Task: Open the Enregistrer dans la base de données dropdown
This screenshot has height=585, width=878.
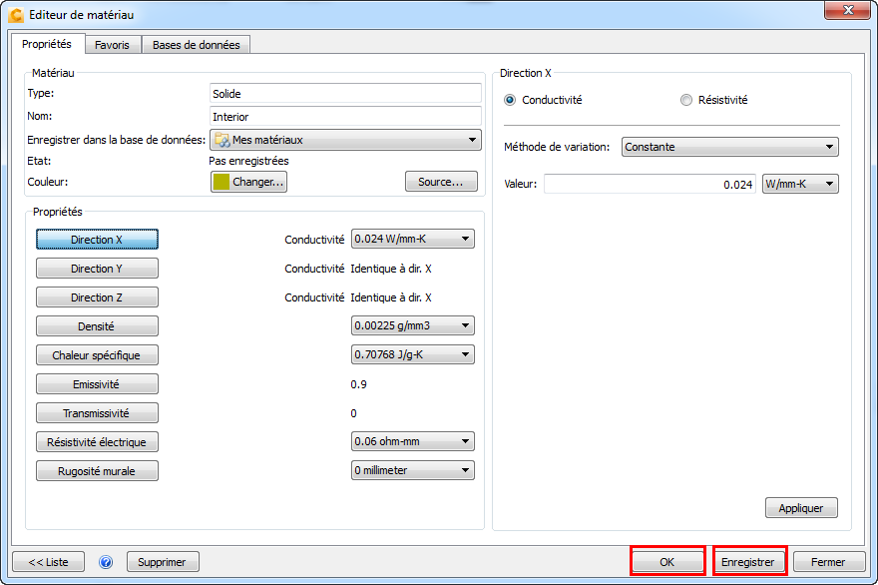Action: tap(345, 140)
